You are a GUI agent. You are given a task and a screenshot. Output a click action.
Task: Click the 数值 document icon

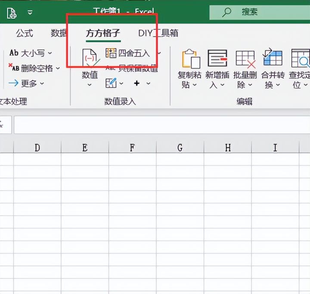[x=90, y=58]
